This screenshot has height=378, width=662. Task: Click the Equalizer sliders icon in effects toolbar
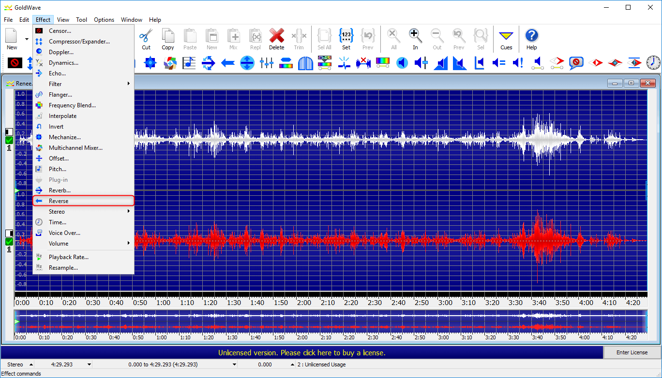267,63
